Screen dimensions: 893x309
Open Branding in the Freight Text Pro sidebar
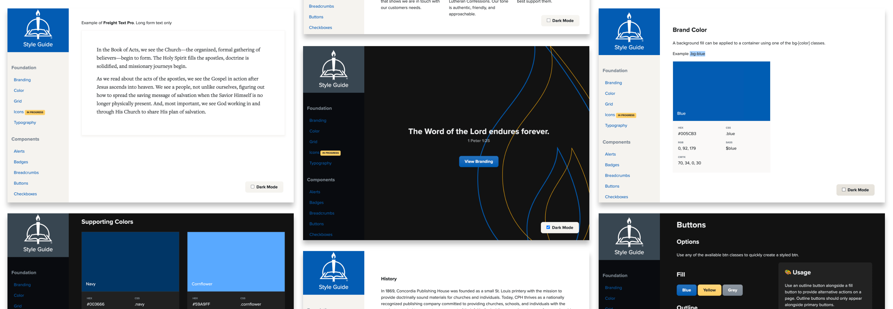pos(22,80)
